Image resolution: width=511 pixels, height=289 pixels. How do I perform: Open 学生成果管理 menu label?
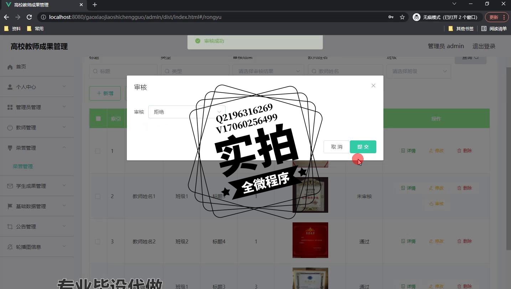(31, 186)
